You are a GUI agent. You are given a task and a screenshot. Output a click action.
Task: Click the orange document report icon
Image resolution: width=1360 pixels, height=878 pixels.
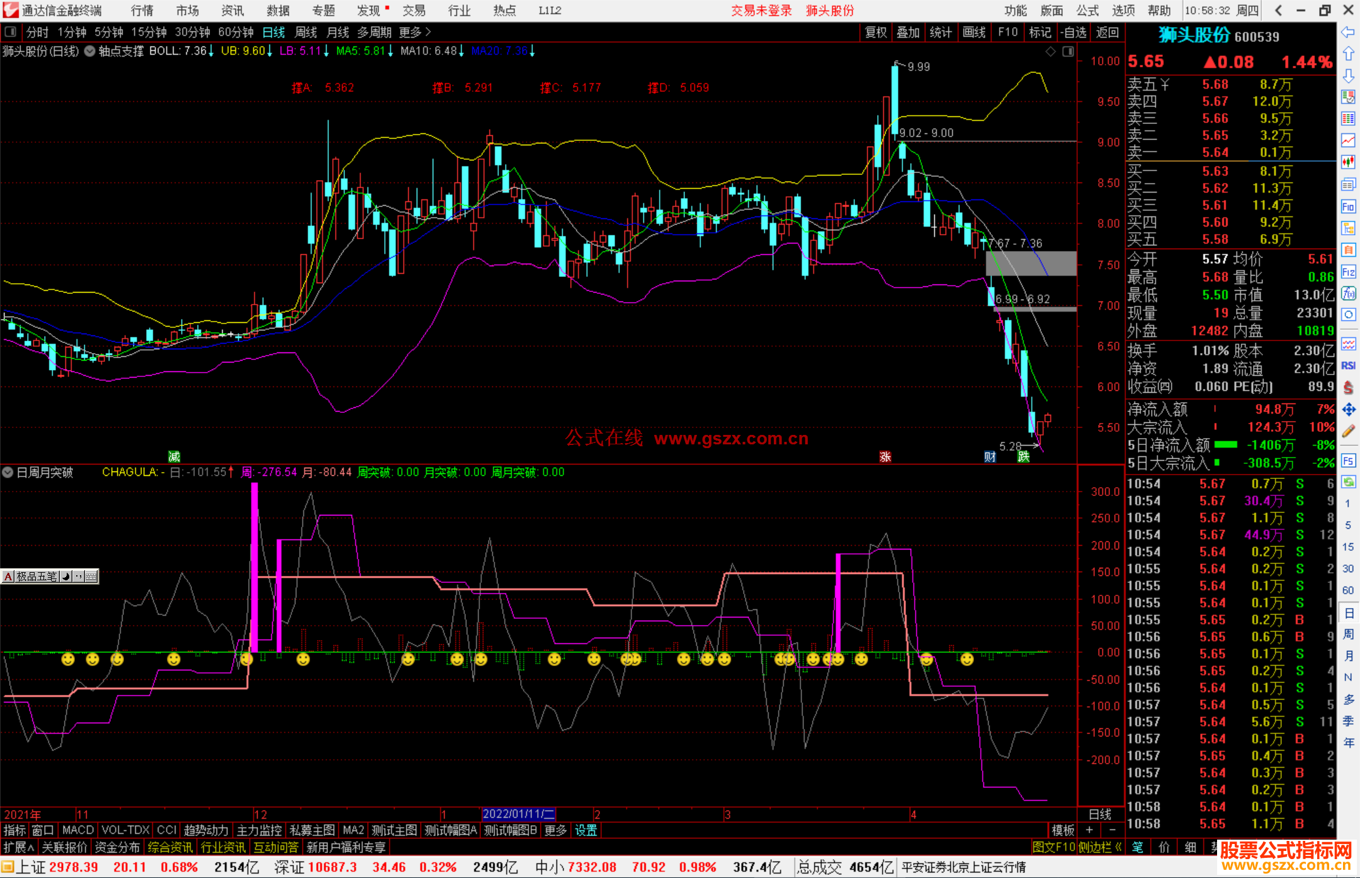1348,250
